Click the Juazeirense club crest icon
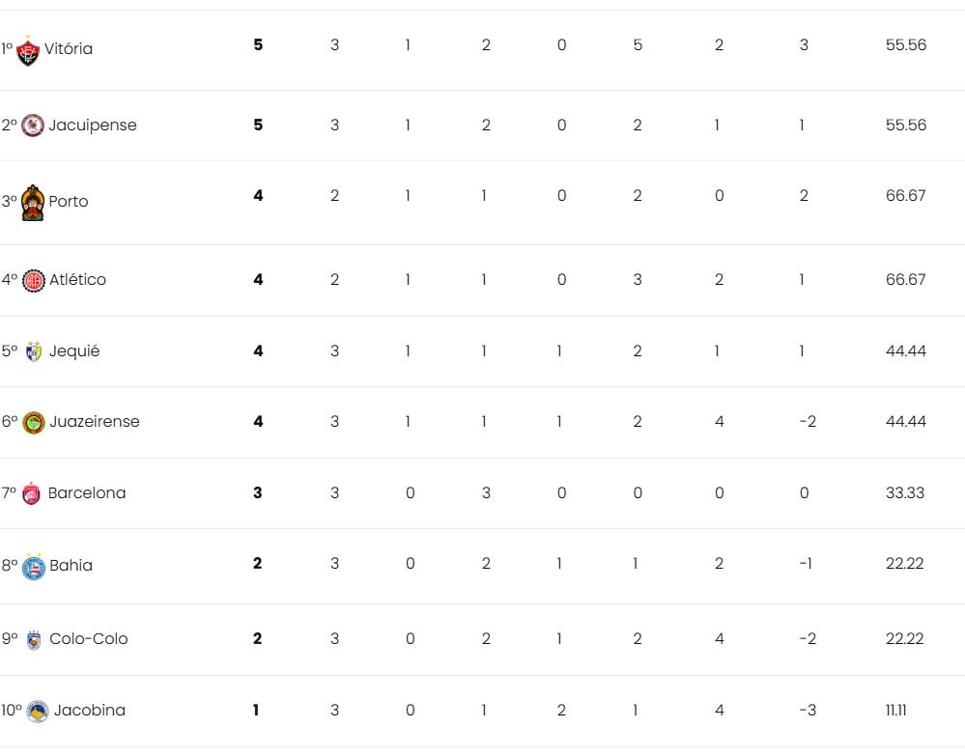The width and height of the screenshot is (965, 756). 33,423
